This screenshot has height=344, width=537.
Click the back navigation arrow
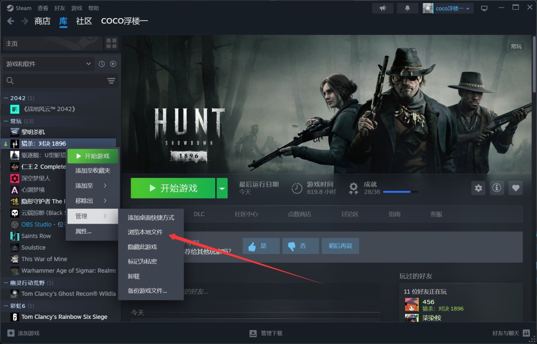(11, 21)
